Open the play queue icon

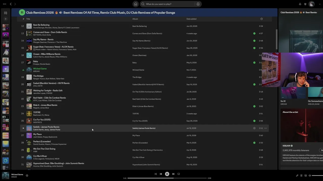point(301,175)
